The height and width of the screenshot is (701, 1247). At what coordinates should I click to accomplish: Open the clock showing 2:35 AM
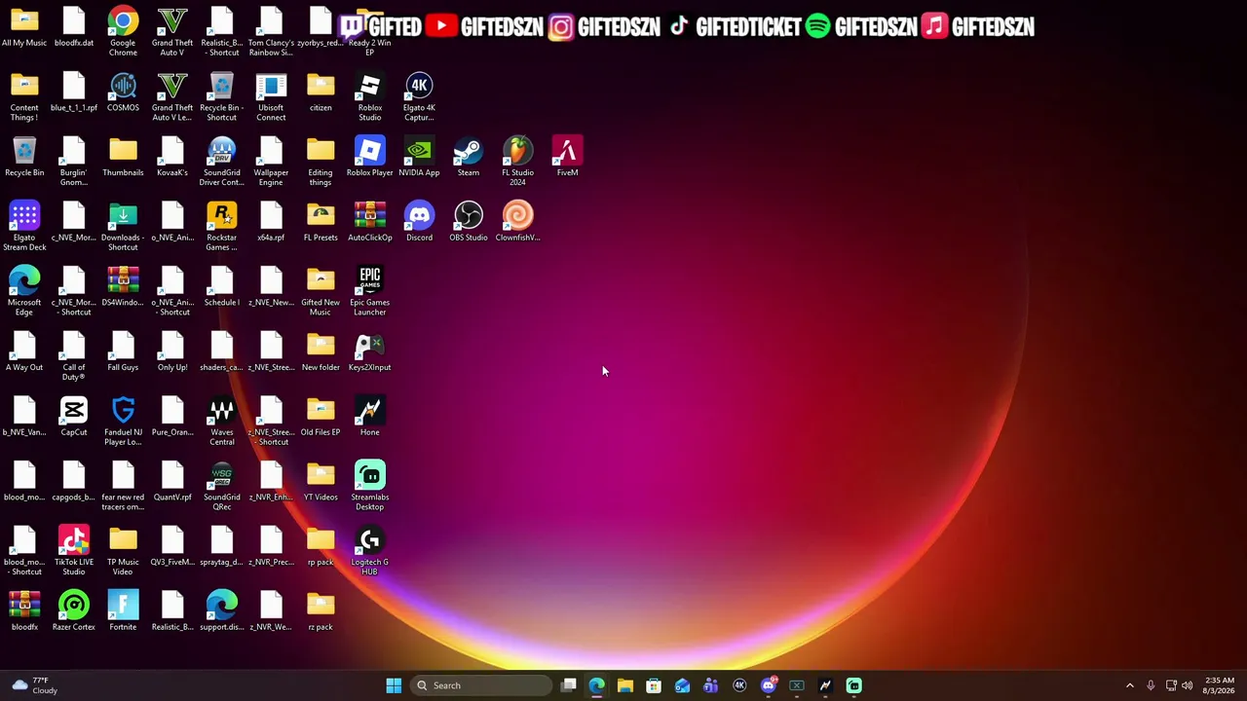1220,685
